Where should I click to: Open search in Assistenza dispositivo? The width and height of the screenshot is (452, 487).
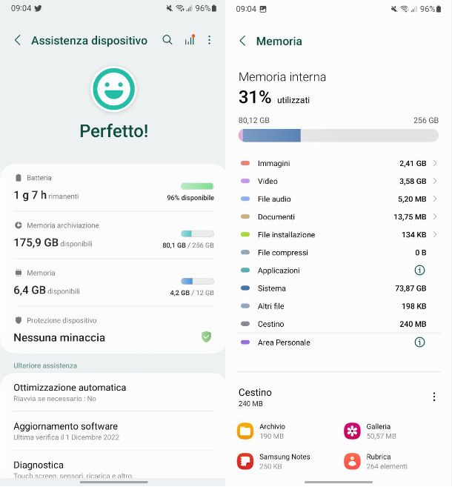click(167, 40)
